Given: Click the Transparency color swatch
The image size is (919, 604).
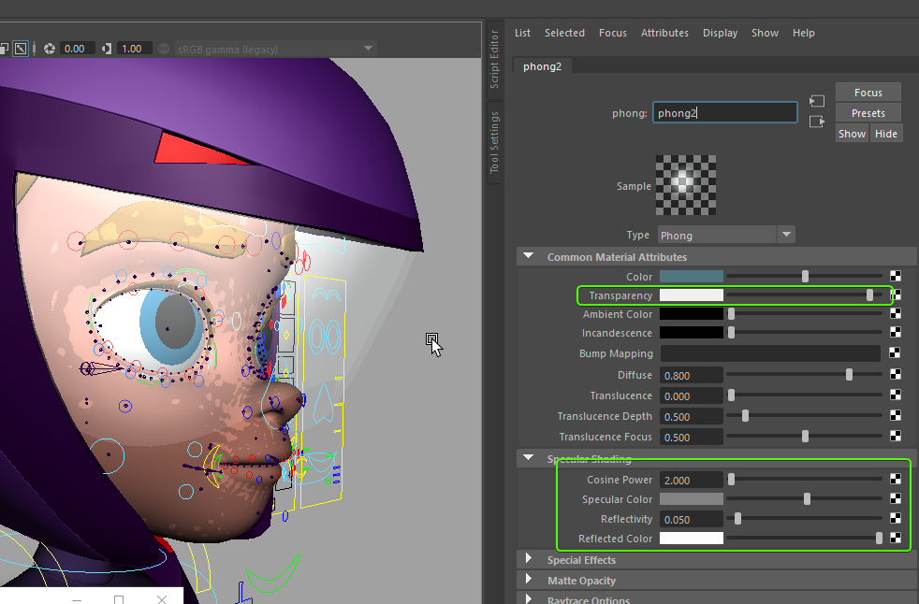Looking at the screenshot, I should click(x=692, y=295).
